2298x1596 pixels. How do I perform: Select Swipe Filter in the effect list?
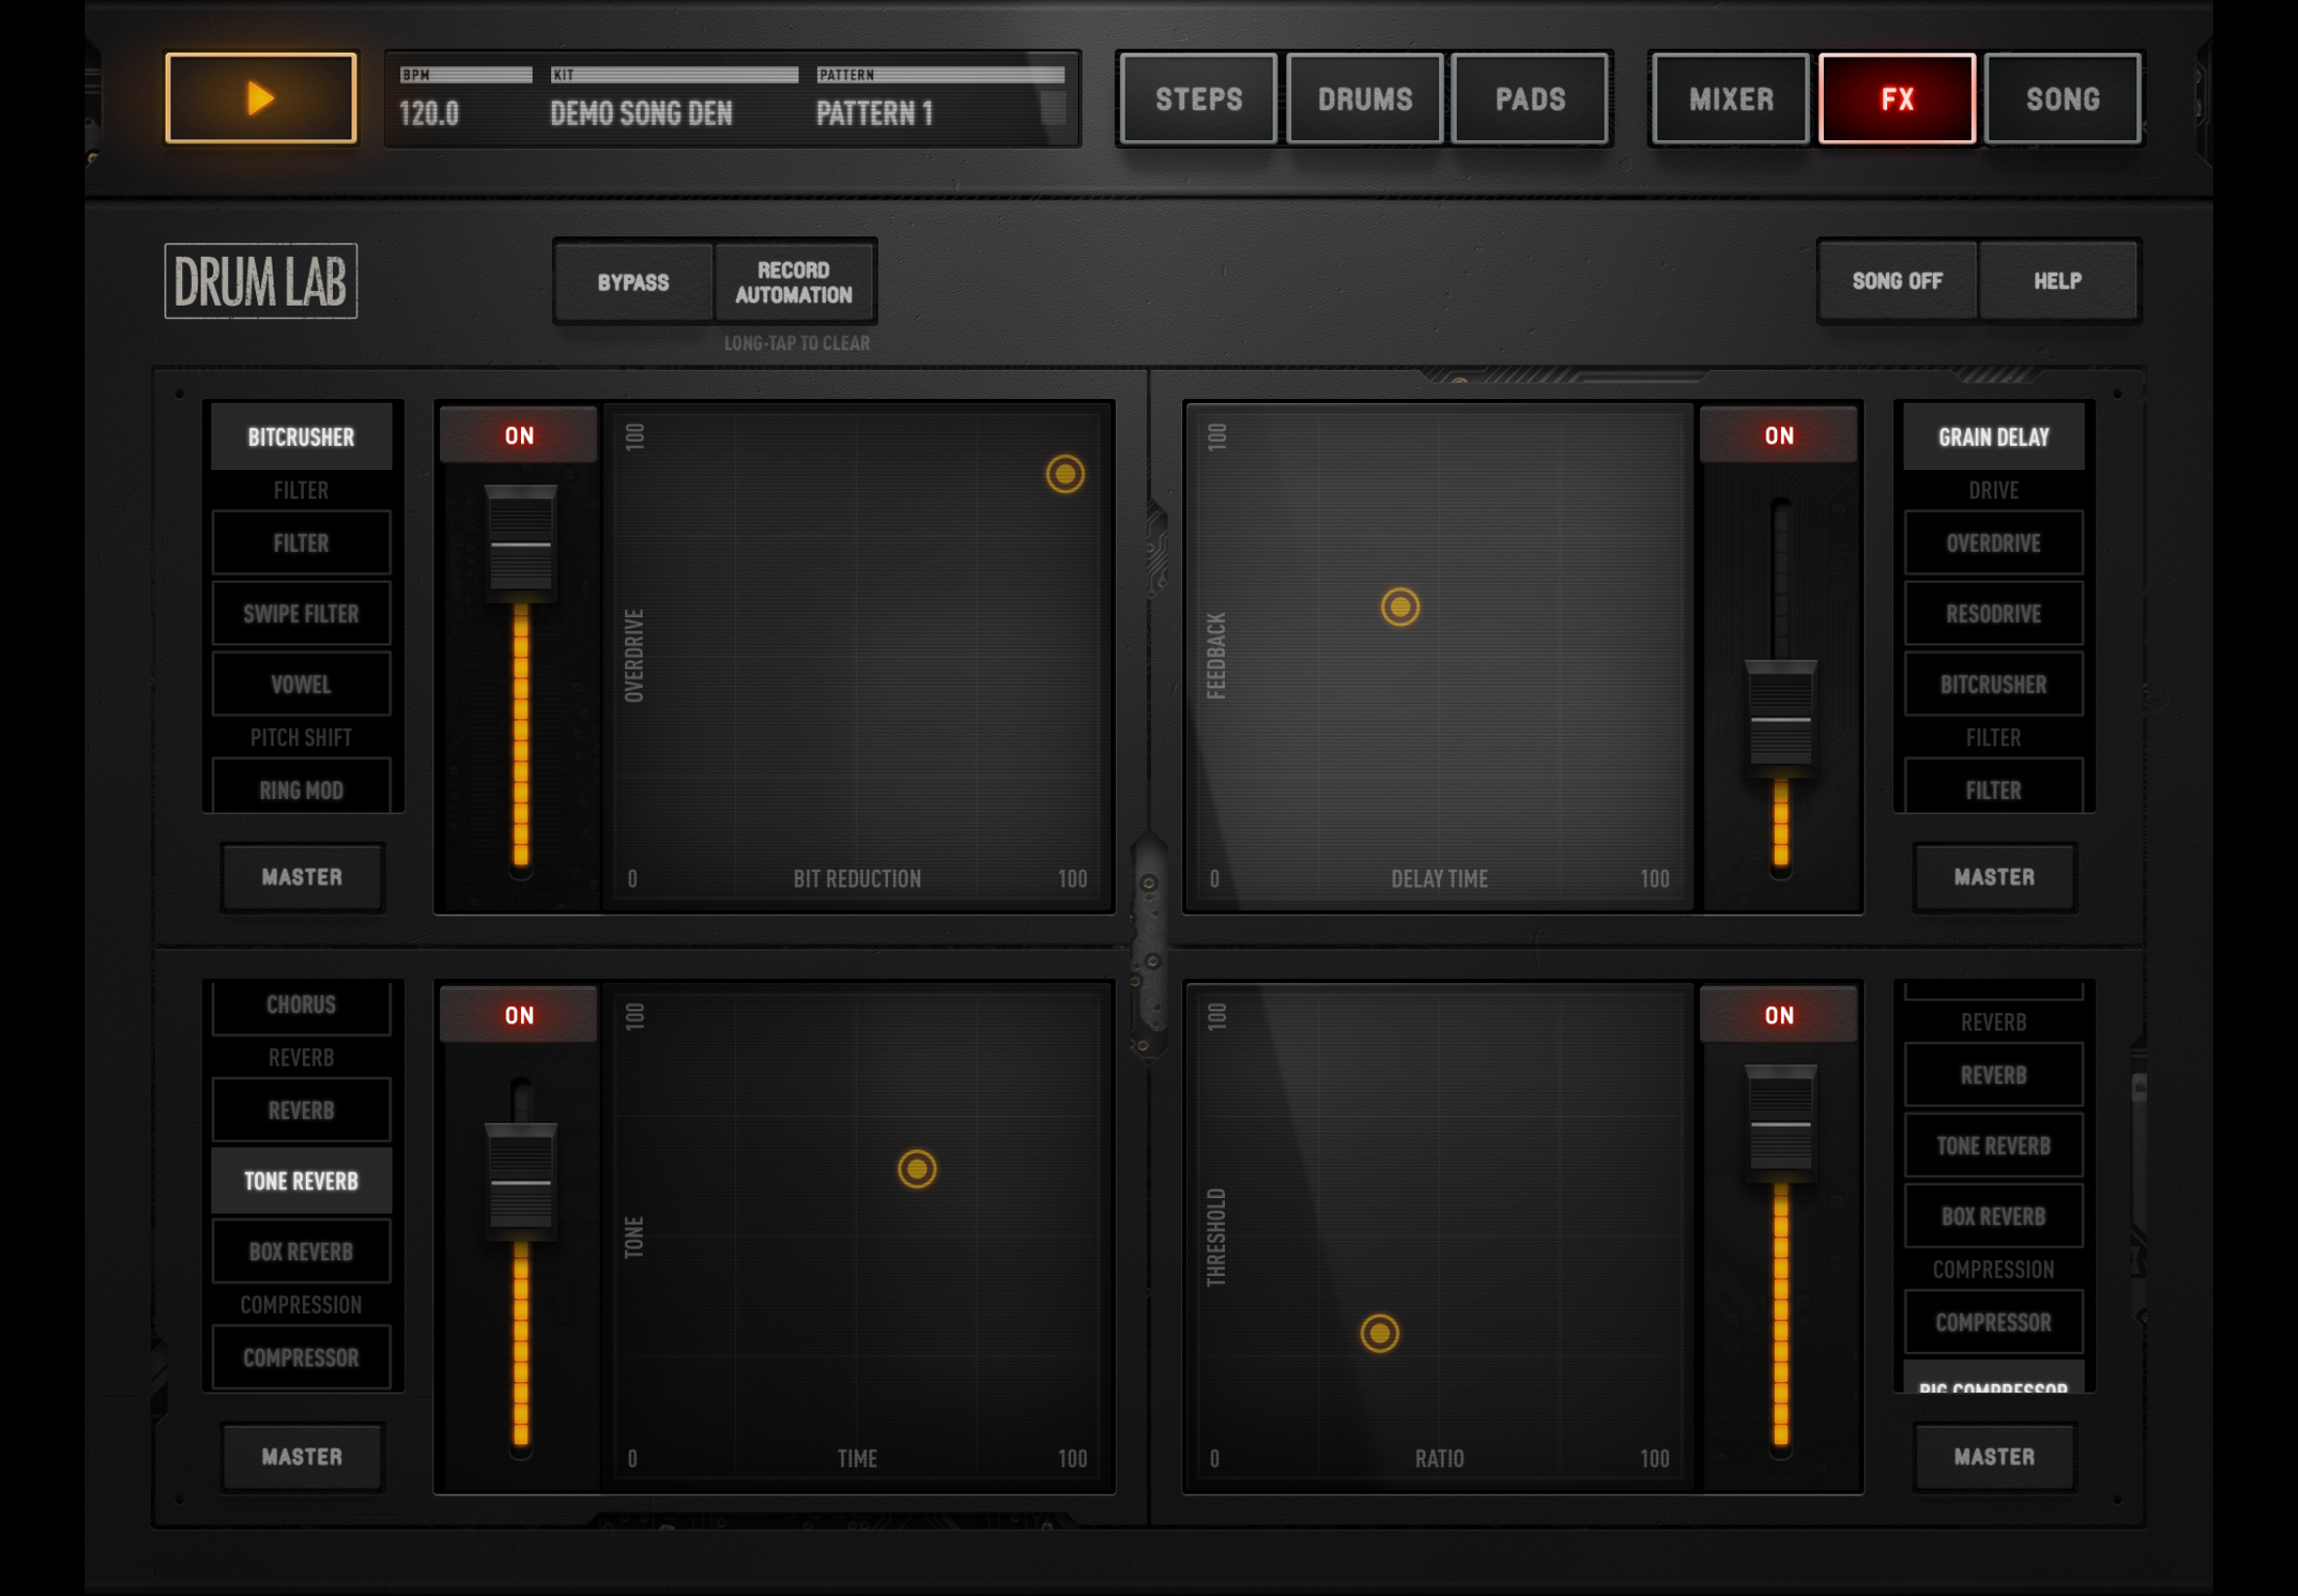tap(301, 614)
